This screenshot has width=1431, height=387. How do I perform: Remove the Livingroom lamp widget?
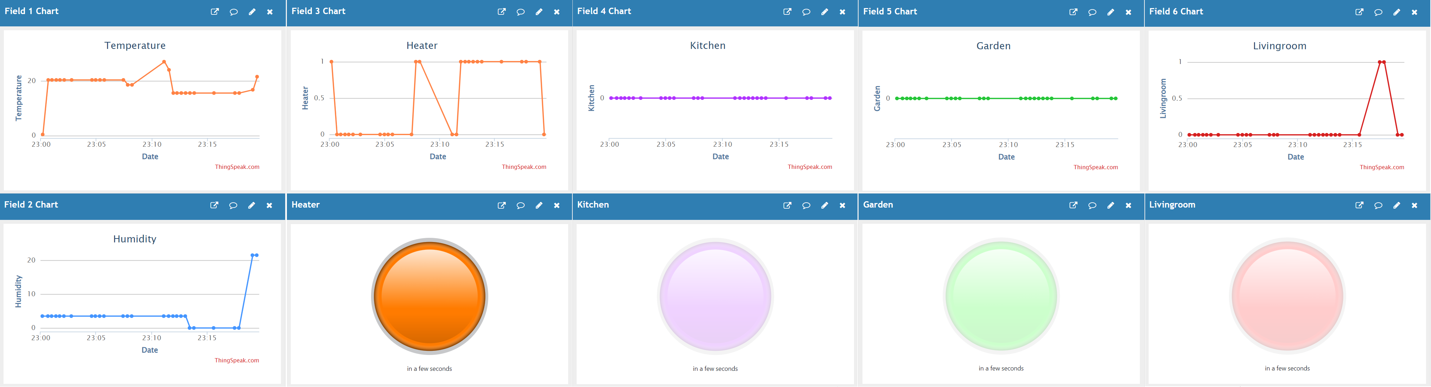point(1414,205)
